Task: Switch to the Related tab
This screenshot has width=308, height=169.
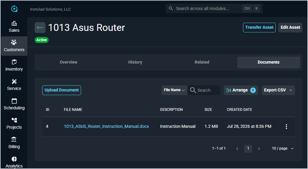Action: [x=202, y=62]
